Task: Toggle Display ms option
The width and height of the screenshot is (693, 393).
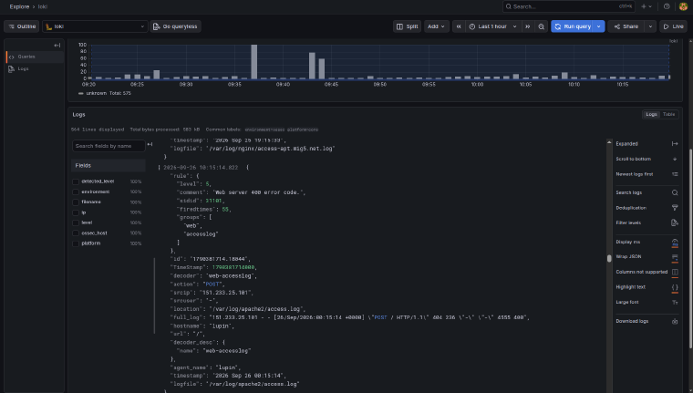Action: click(x=675, y=243)
